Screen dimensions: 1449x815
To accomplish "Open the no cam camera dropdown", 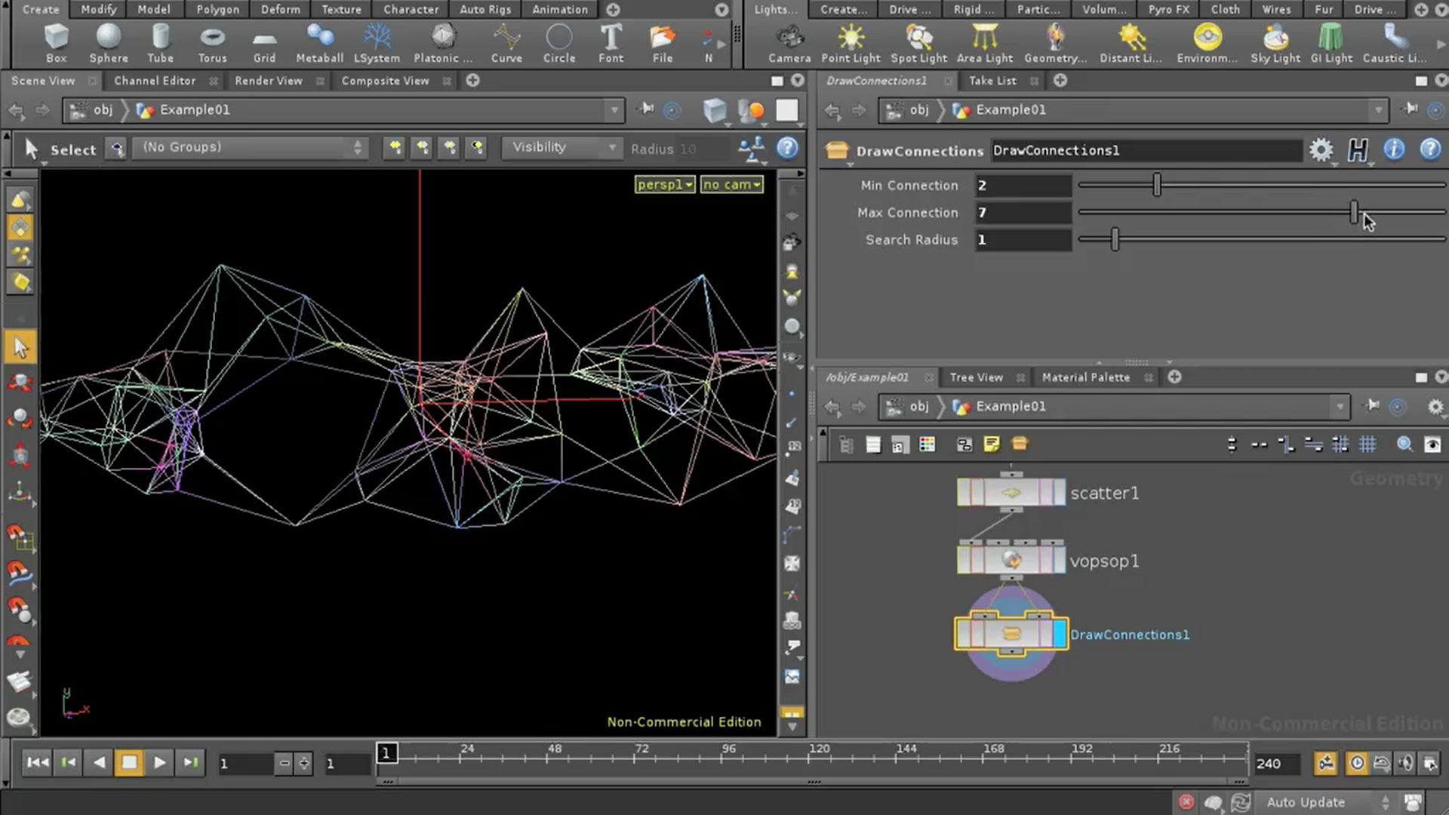I will (731, 184).
